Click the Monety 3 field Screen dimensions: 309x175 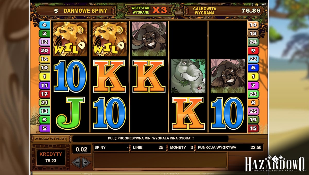(x=182, y=147)
